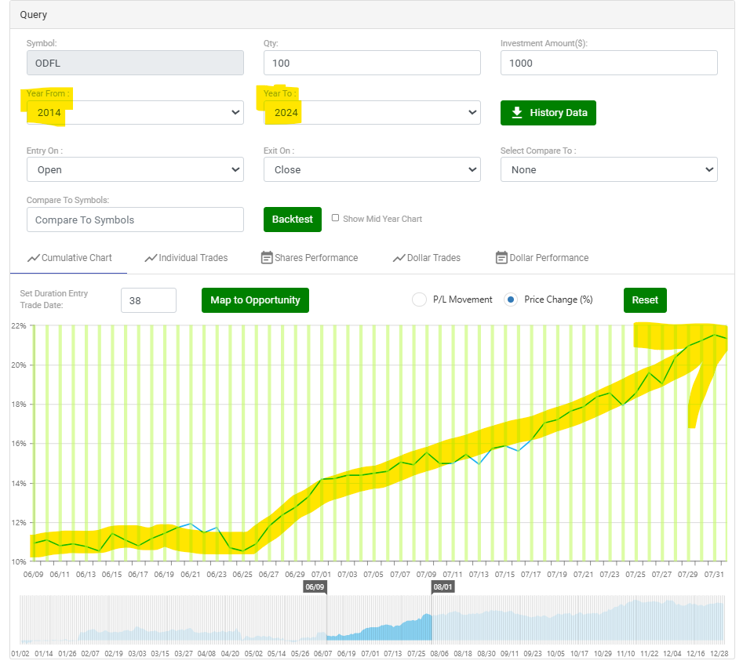Click the Compare To Symbols input field
The width and height of the screenshot is (743, 668).
(135, 220)
